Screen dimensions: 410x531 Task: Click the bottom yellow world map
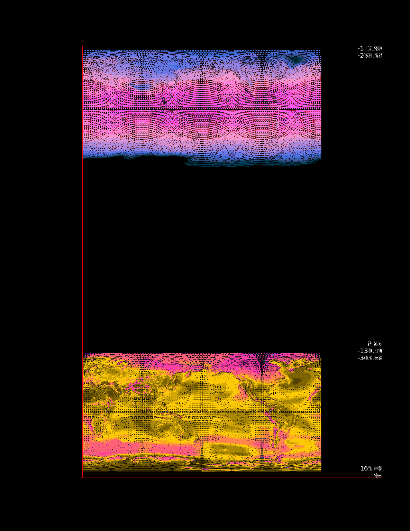(202, 412)
